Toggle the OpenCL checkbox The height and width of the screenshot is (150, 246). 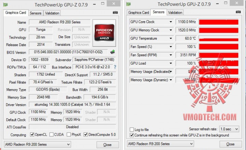pyautogui.click(x=32, y=135)
